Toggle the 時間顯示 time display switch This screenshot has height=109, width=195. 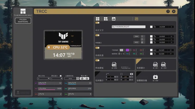point(97,35)
